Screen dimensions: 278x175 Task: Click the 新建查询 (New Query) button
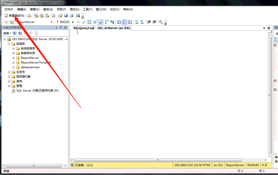pos(14,15)
